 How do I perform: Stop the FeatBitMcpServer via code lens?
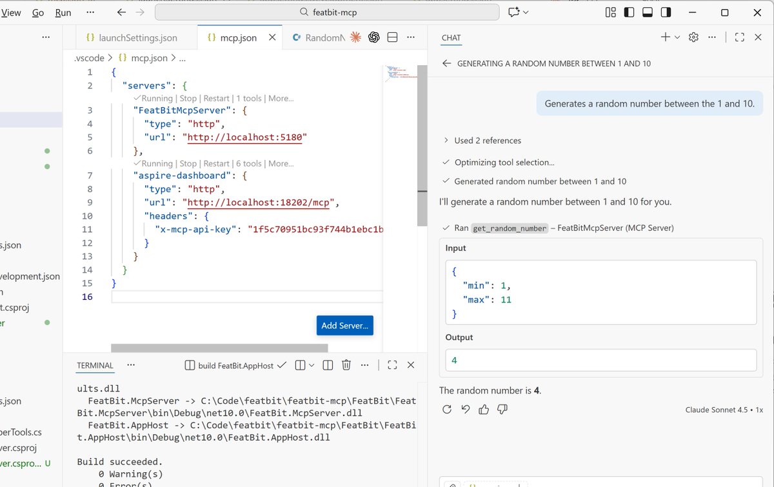point(188,99)
